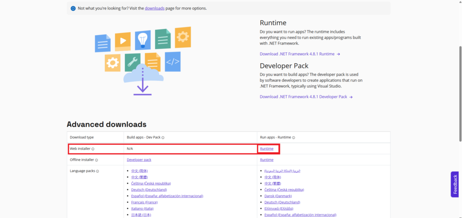Image resolution: width=462 pixels, height=218 pixels.
Task: Click Download .NET Framework 4.8.1 Runtime link
Action: tap(300, 54)
